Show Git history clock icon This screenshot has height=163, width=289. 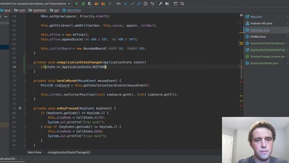[145, 4]
